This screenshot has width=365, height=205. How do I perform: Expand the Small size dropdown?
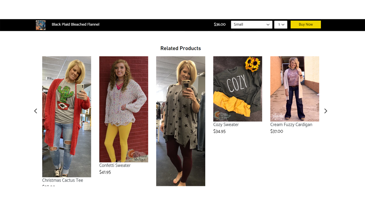252,24
